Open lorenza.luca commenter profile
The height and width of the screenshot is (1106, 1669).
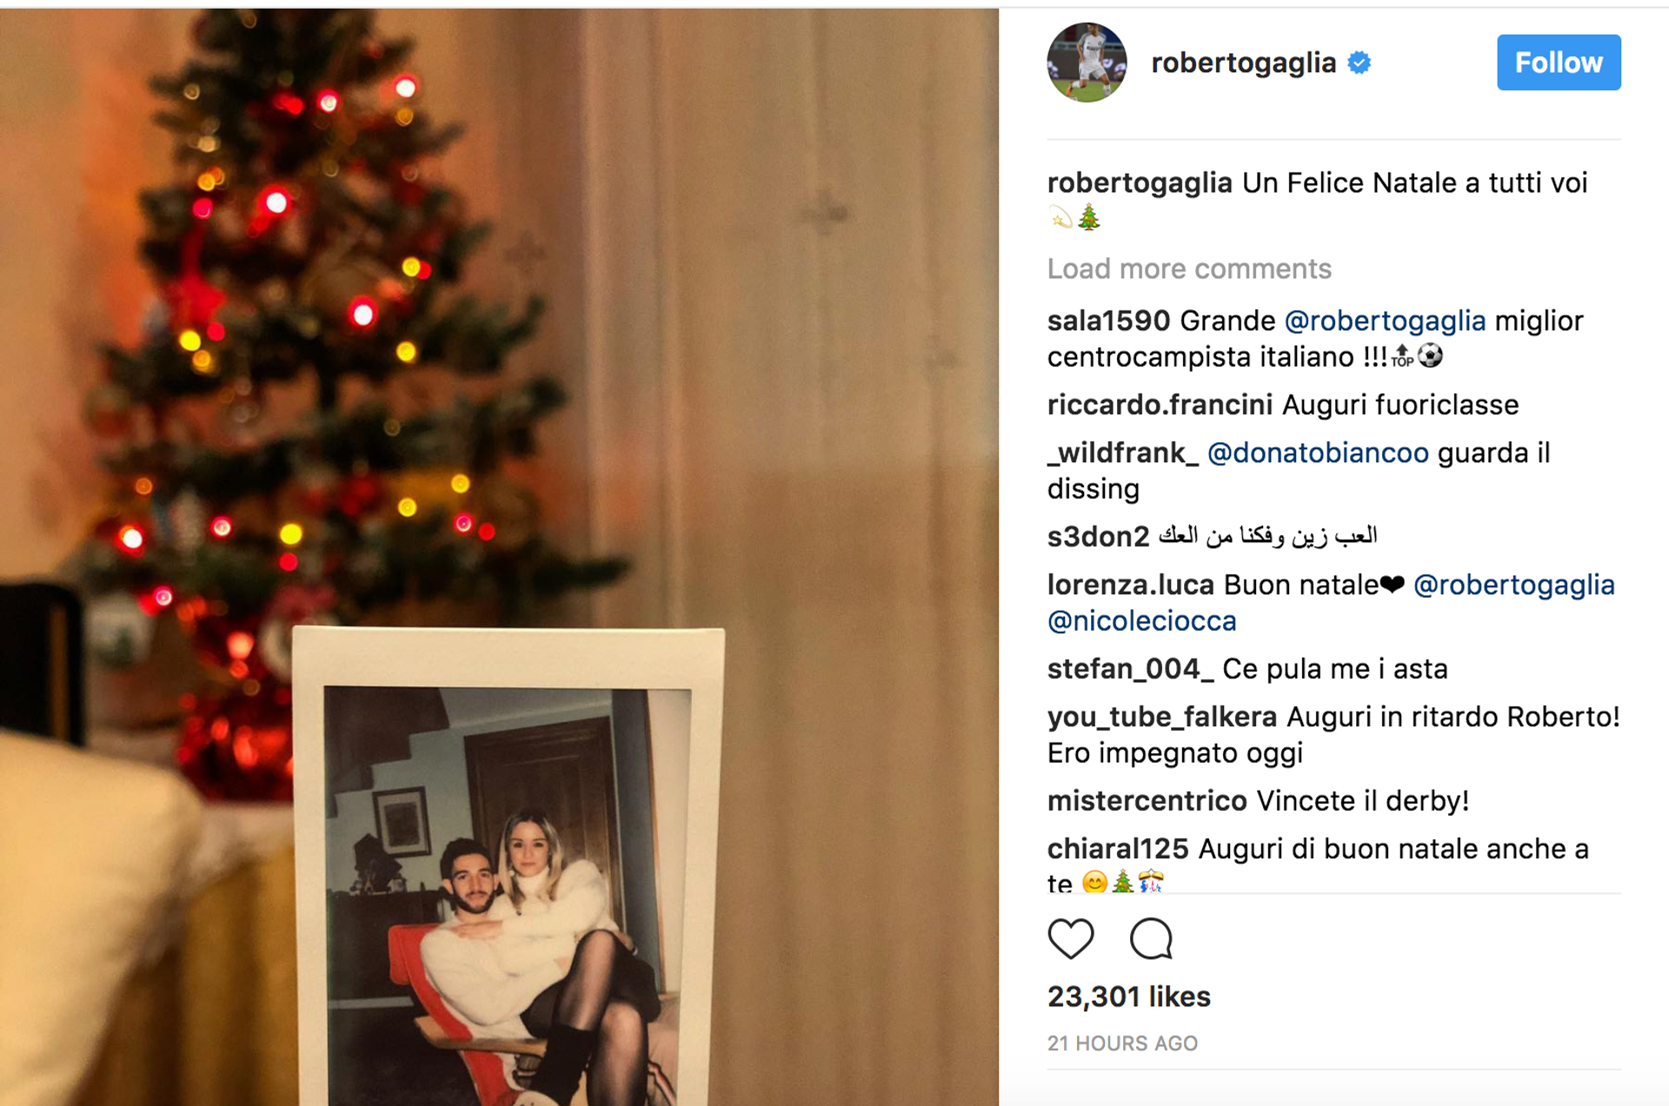(x=1130, y=585)
